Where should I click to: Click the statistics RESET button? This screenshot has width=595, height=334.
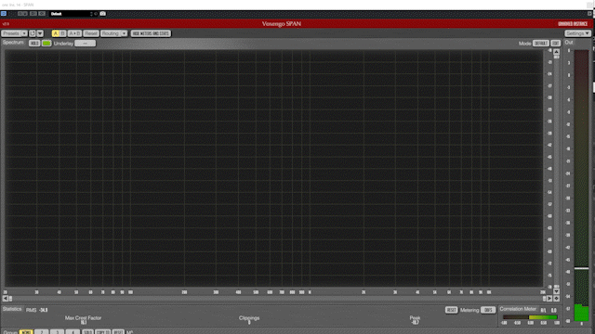[x=451, y=310]
